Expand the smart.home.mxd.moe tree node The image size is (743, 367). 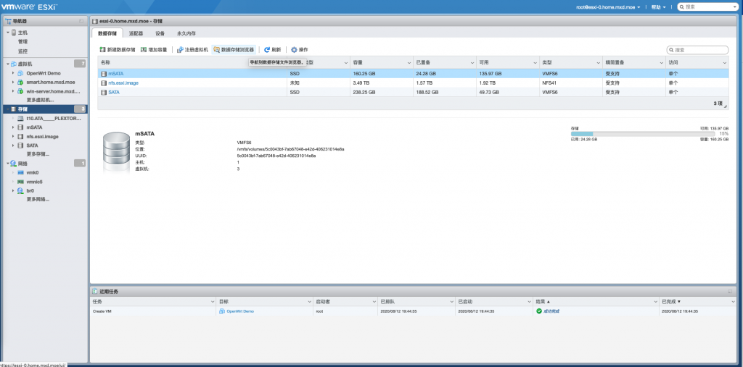click(x=13, y=83)
